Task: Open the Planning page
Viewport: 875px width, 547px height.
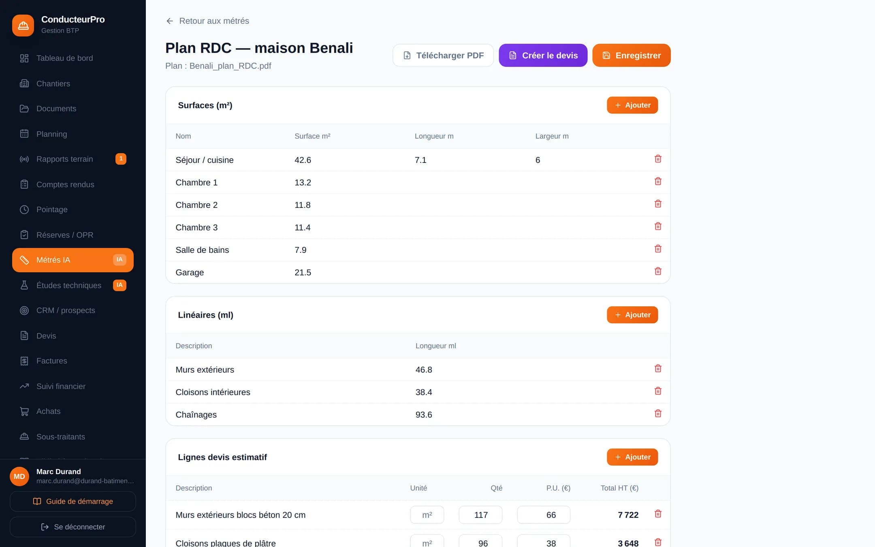Action: click(x=73, y=134)
